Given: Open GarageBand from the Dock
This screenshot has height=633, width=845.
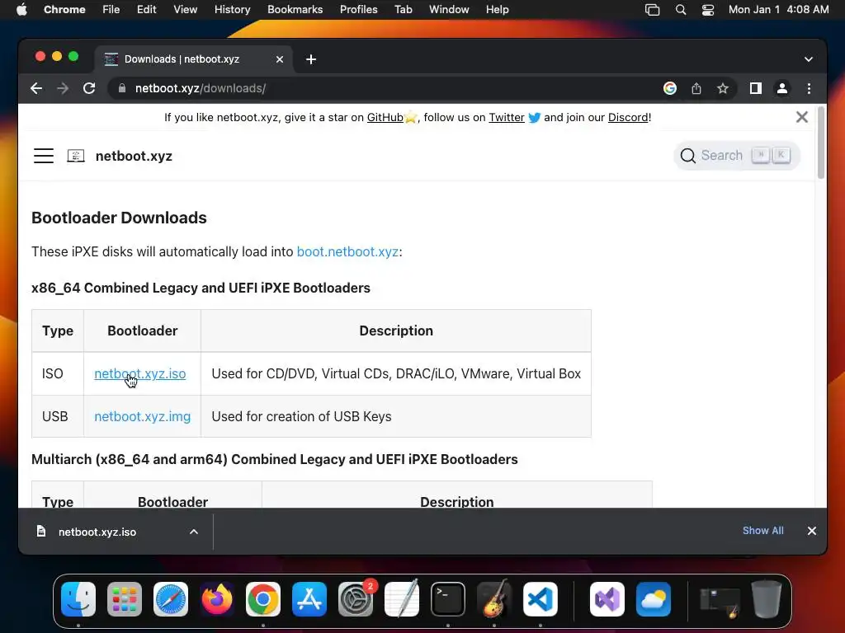Looking at the screenshot, I should point(494,599).
